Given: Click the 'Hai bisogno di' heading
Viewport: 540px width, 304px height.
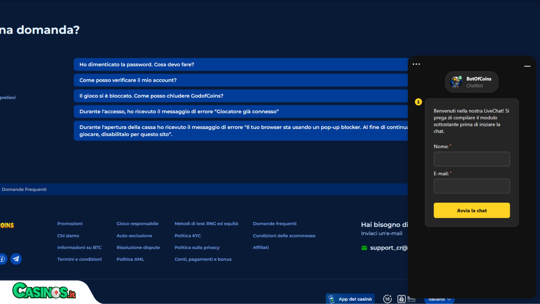Looking at the screenshot, I should [x=384, y=225].
